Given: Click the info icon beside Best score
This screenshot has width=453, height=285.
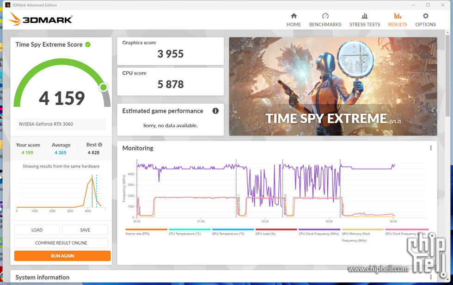Looking at the screenshot, I should [x=100, y=144].
